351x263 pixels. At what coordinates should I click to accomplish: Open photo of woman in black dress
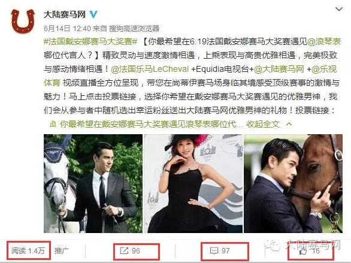pos(193,183)
